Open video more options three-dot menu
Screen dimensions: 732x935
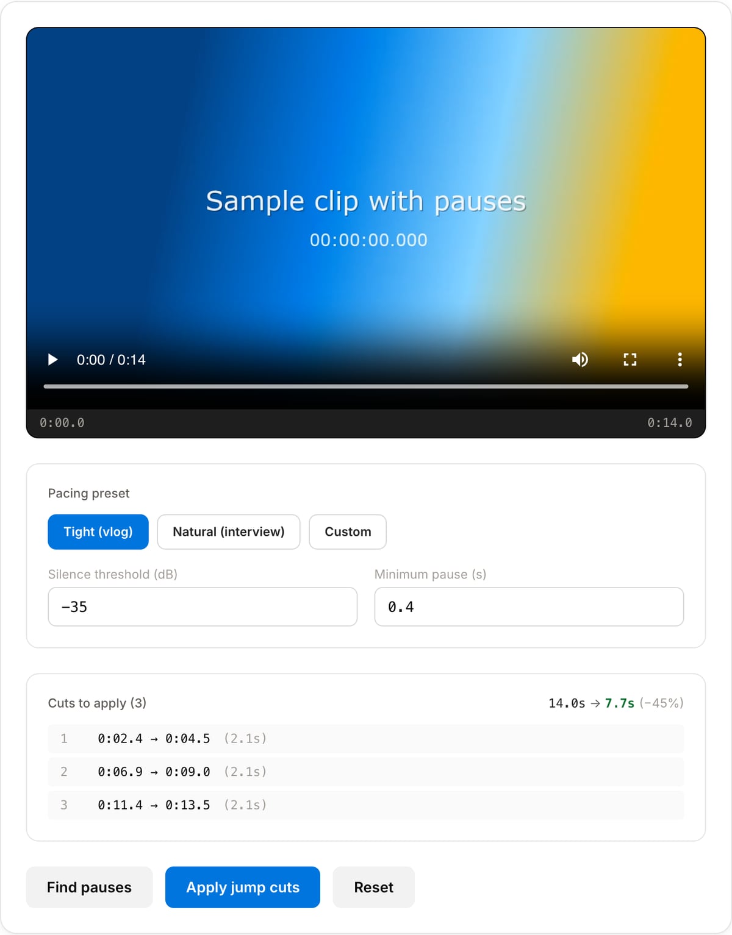coord(680,360)
